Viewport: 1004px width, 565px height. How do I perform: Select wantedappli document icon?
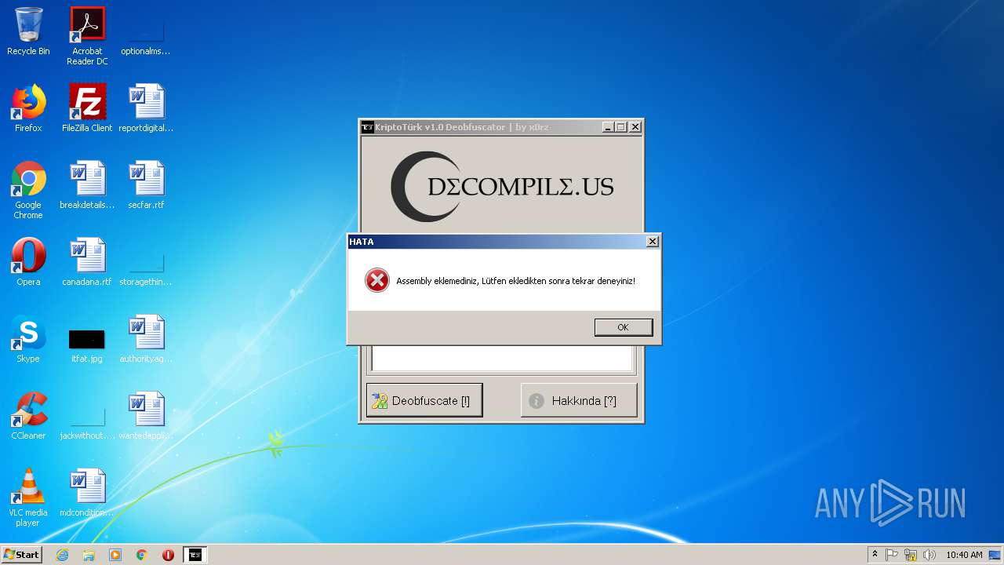pos(146,416)
